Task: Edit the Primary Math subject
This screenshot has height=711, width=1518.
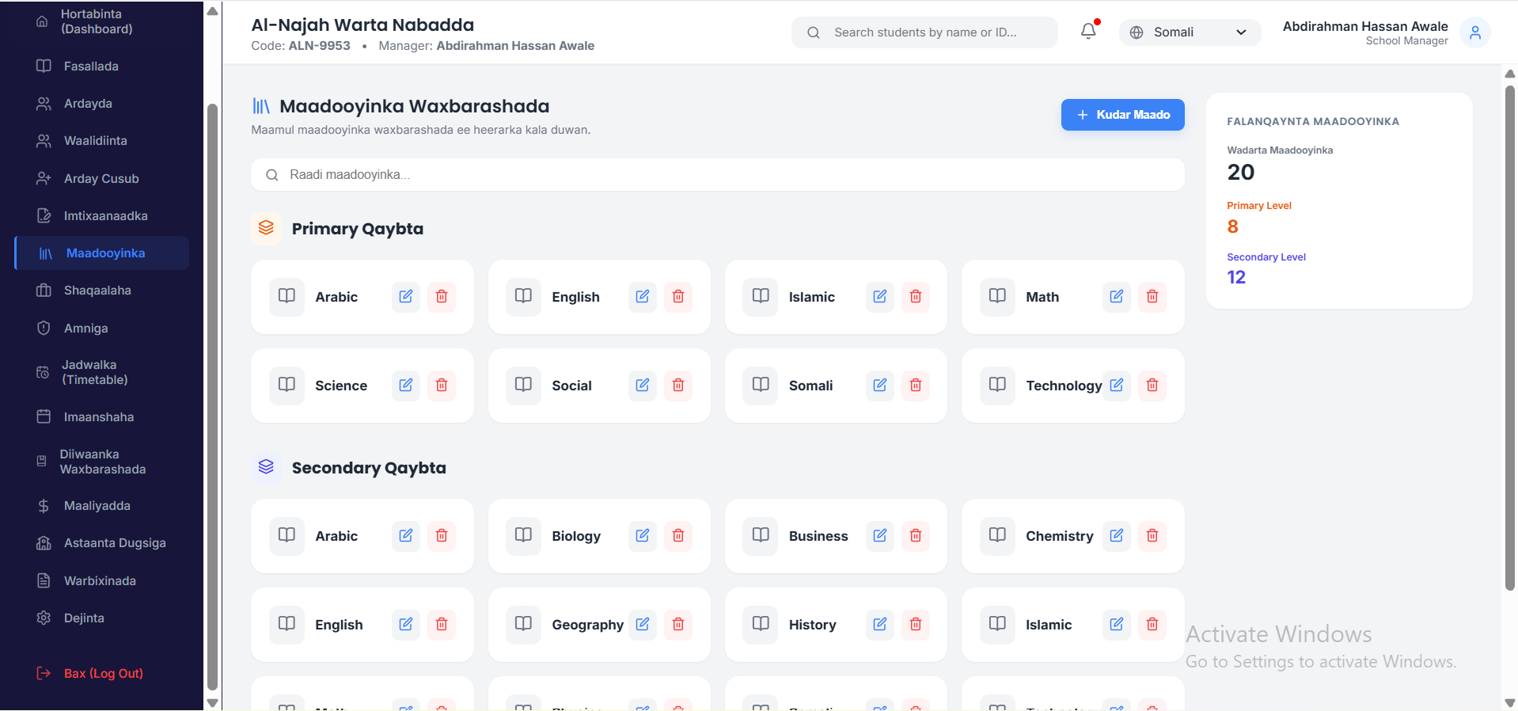Action: 1117,296
